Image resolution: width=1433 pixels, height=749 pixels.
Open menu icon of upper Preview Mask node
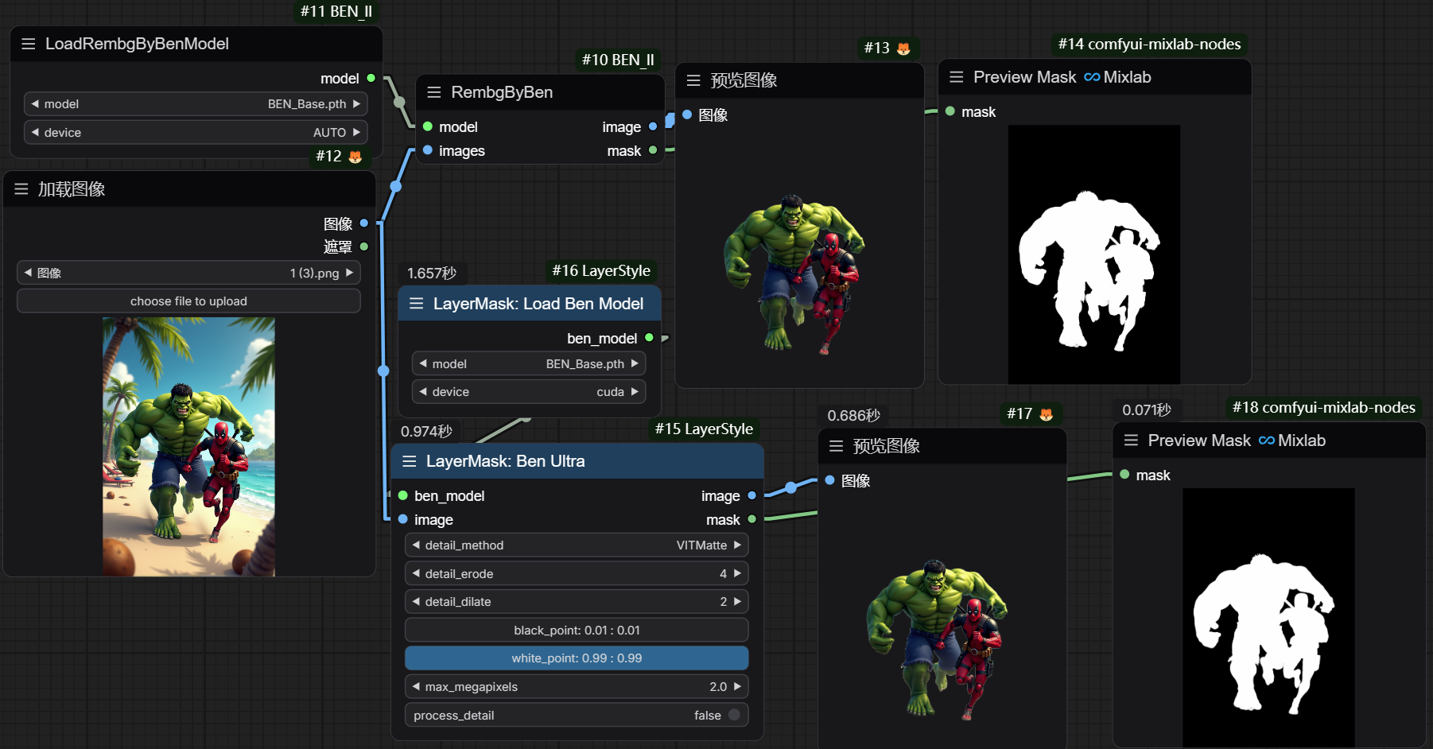coord(957,77)
